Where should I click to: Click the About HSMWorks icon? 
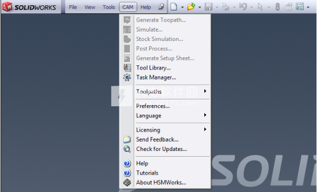[x=127, y=183]
